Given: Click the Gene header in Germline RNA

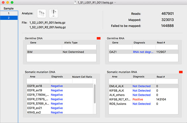Looking at the screenshot, I should coord(115,43).
